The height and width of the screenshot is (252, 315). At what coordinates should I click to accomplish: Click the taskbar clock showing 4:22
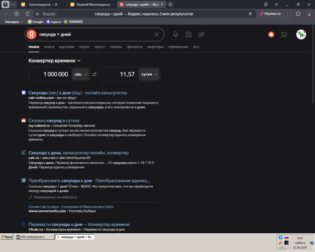click(x=300, y=238)
